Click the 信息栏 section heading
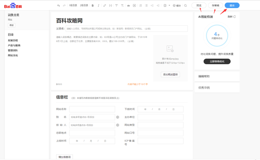The height and width of the screenshot is (160, 260). 62,97
